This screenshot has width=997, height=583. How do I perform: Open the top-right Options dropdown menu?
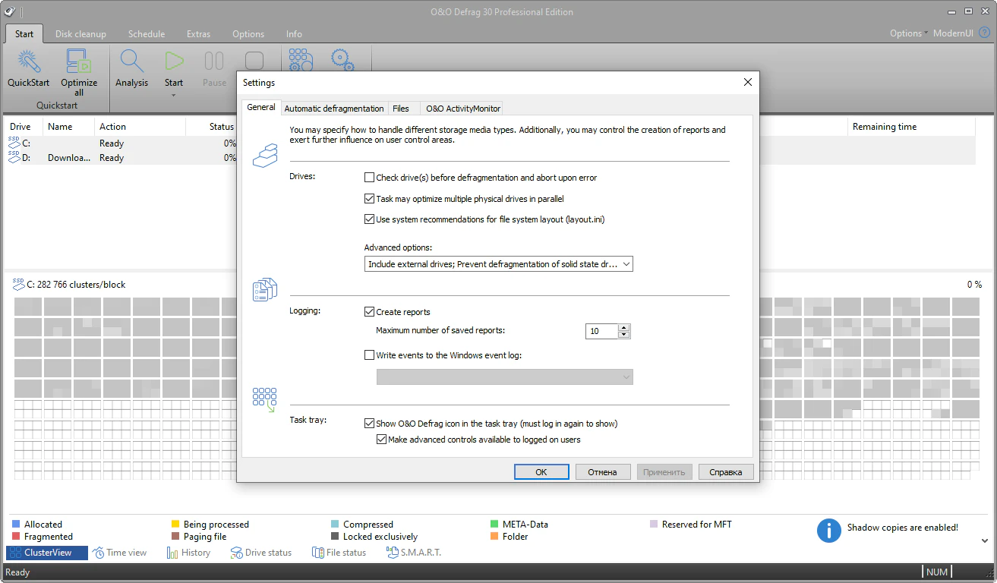[x=908, y=33]
